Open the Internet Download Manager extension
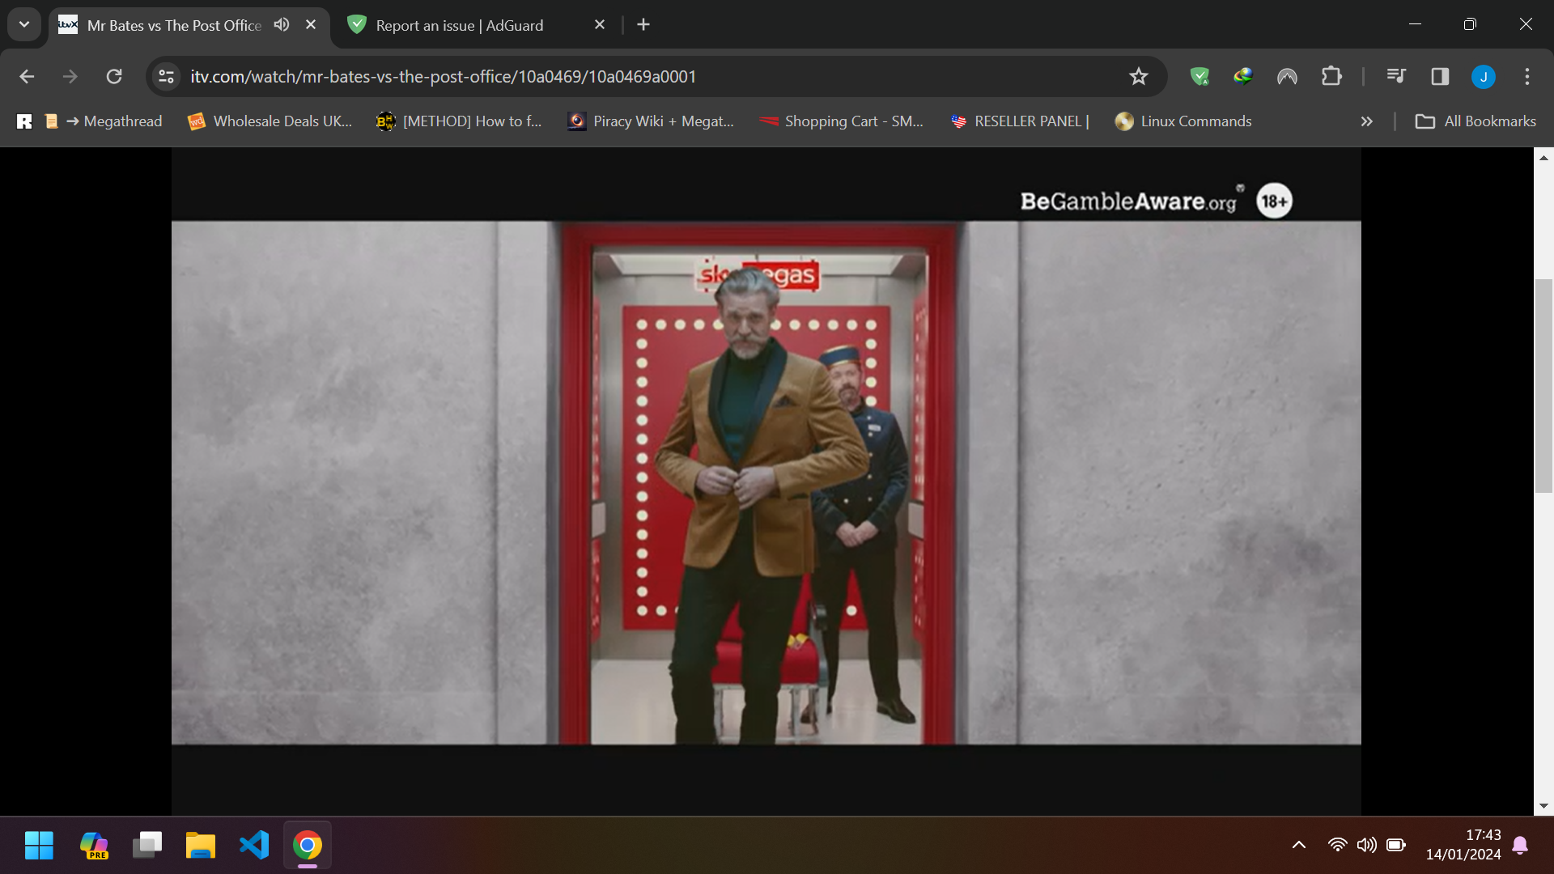This screenshot has width=1554, height=874. (x=1243, y=76)
